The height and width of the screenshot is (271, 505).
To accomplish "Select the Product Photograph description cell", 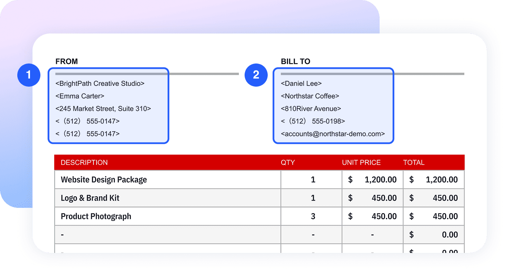I will click(168, 216).
